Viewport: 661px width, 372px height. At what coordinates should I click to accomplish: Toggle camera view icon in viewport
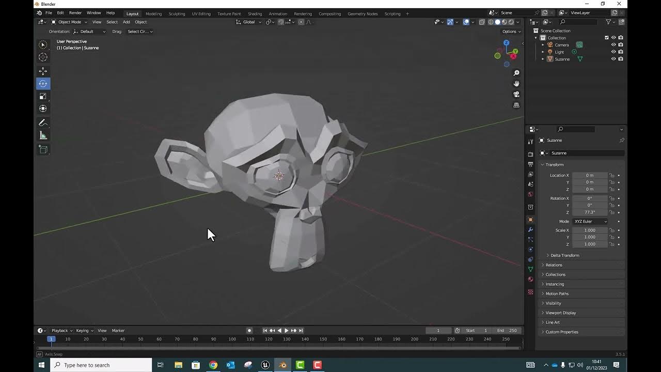(x=516, y=94)
